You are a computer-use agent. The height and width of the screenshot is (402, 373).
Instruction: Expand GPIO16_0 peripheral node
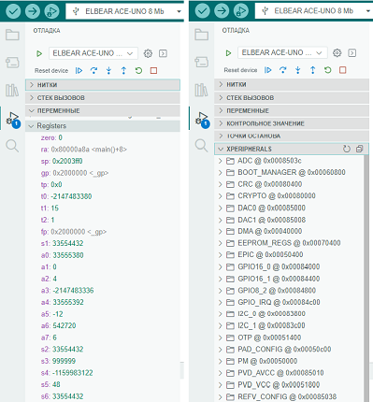coord(289,266)
